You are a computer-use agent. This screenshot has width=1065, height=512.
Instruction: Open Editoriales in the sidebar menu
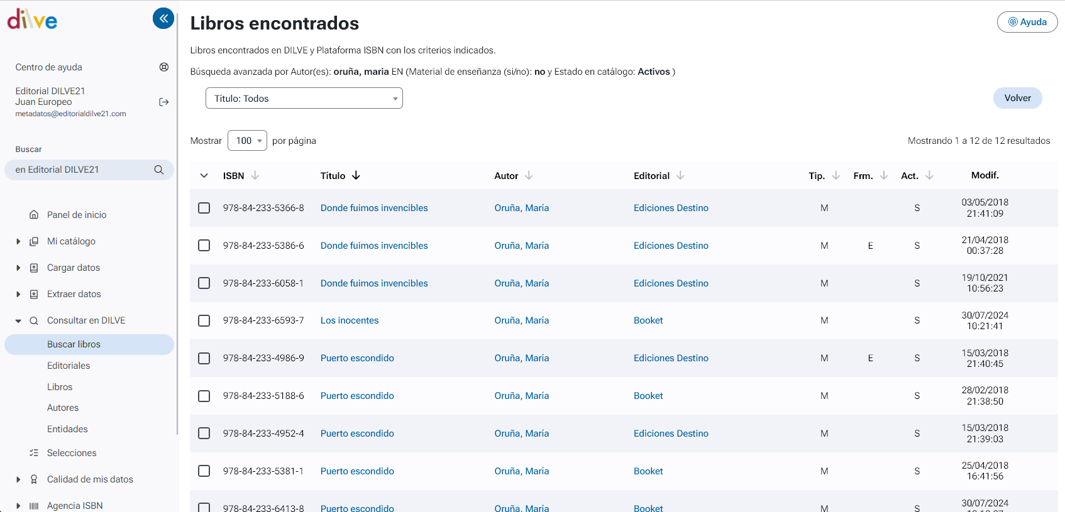(x=69, y=366)
